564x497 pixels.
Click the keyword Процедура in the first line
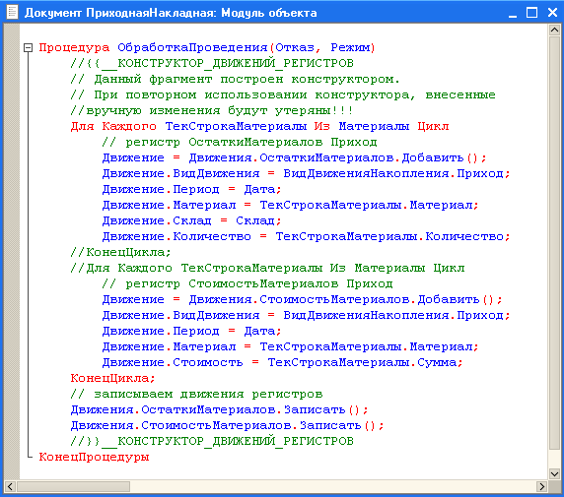[x=74, y=48]
